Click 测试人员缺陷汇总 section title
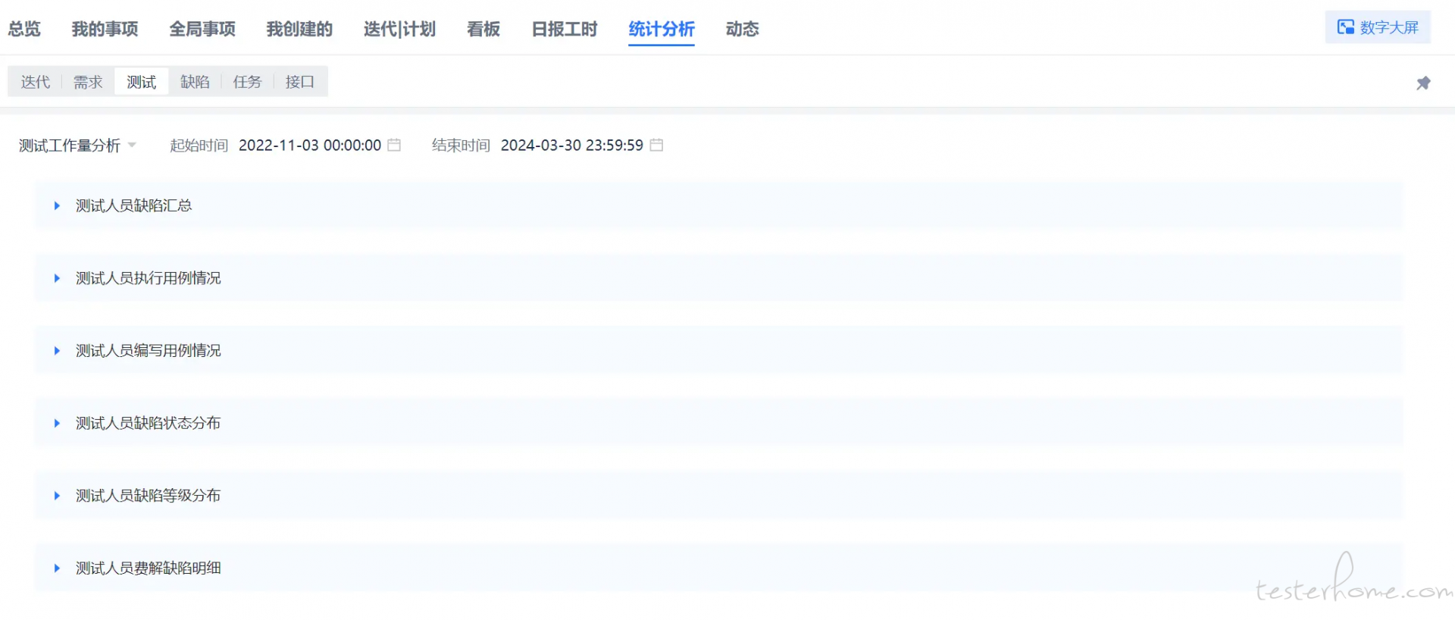Screen dimensions: 1455x620 pyautogui.click(x=134, y=205)
